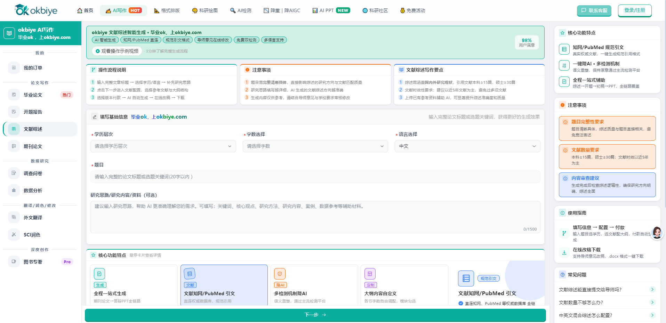The width and height of the screenshot is (666, 323).
Task: Click the 开题报告 sidebar icon
Action: click(14, 112)
